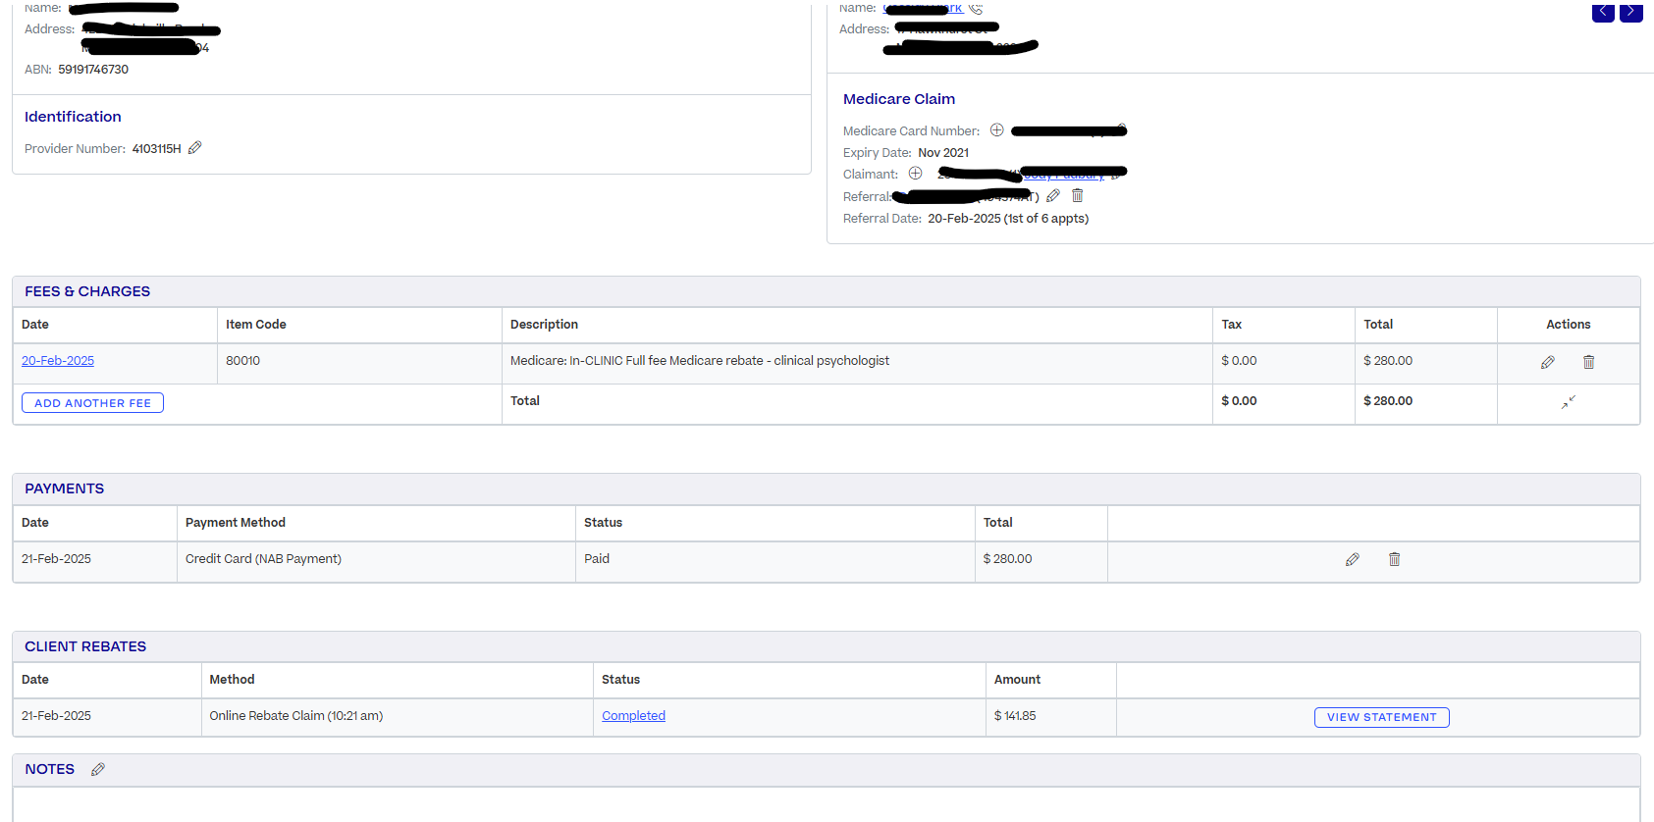Click the Description column header
The width and height of the screenshot is (1654, 822).
pos(544,325)
